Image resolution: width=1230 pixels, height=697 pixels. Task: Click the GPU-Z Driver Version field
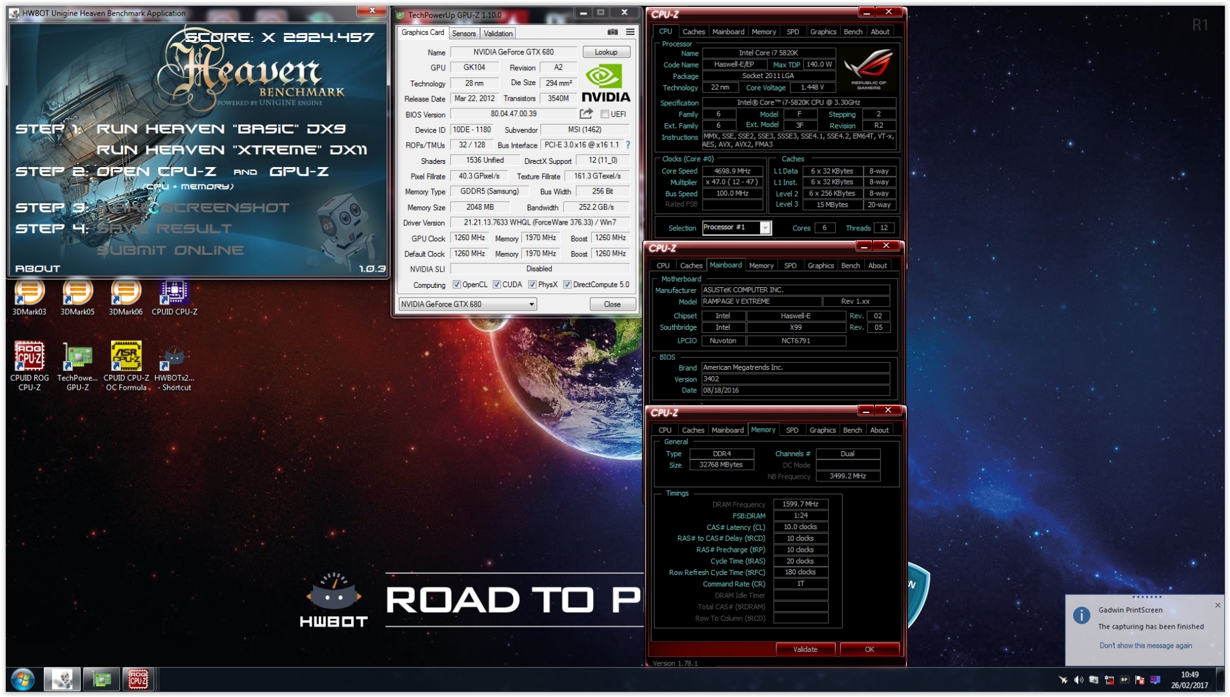pos(539,223)
